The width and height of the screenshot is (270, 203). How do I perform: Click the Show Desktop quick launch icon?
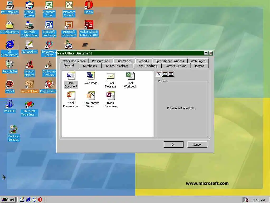pyautogui.click(x=22, y=200)
